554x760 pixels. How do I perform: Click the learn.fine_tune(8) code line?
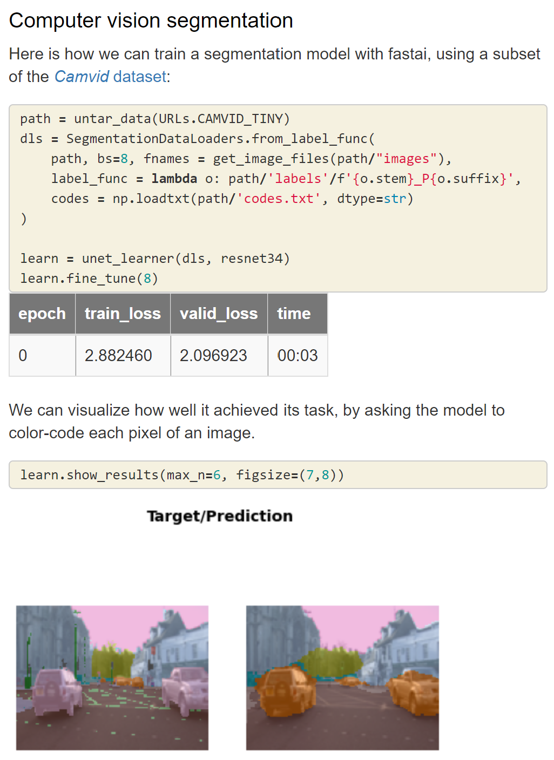coord(89,279)
